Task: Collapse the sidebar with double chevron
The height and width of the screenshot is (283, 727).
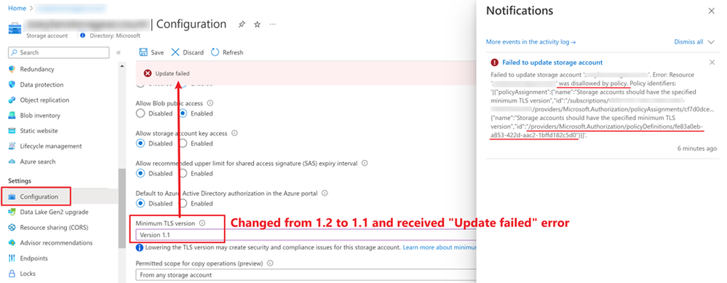Action: pos(118,52)
